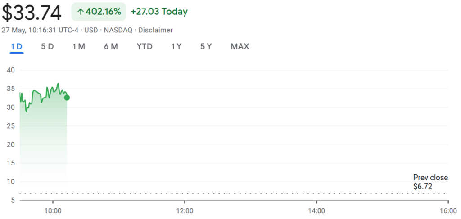Screen dimensions: 461x219
Task: Open the 1 M range tab
Action: coord(79,46)
